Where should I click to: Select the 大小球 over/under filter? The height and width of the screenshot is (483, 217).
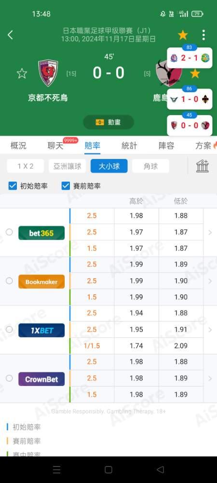109,166
